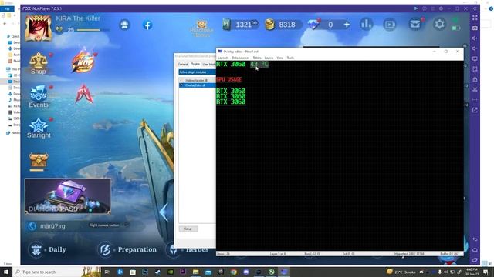The width and height of the screenshot is (494, 277).
Task: Open View menu in Overlay editor
Action: click(x=279, y=58)
